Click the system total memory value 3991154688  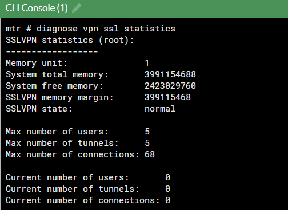[170, 74]
